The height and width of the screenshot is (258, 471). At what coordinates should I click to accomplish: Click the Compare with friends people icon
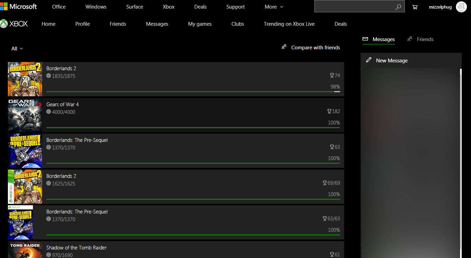pyautogui.click(x=284, y=47)
